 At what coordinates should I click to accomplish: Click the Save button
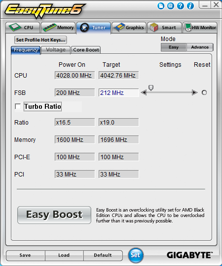point(25,255)
